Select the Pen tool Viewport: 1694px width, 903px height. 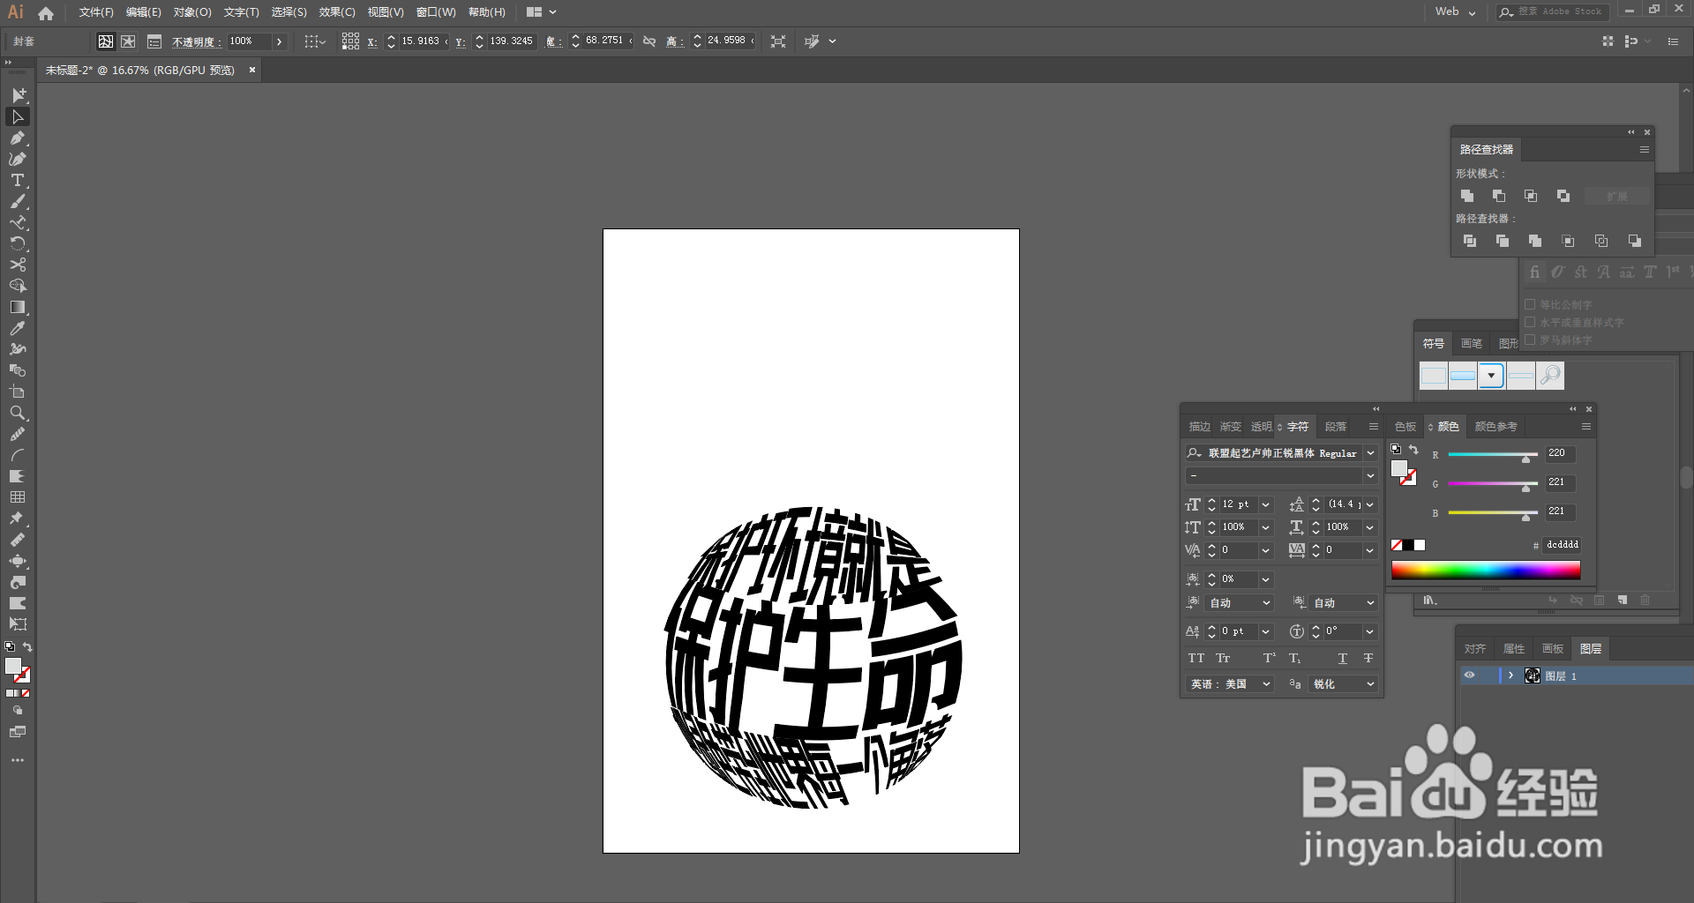[x=18, y=138]
